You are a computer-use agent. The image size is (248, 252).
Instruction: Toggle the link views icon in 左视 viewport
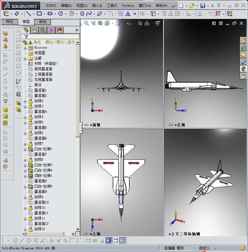point(171,125)
